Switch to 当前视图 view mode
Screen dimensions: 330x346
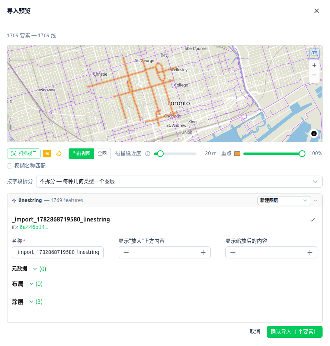click(81, 154)
